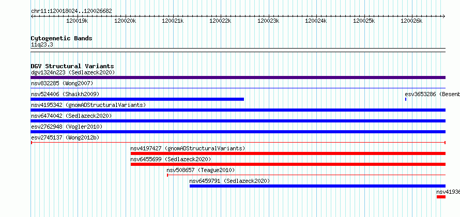This screenshot has width=460, height=217.
Task: Select the red nsv6455699 variant bar
Action: click(x=288, y=164)
